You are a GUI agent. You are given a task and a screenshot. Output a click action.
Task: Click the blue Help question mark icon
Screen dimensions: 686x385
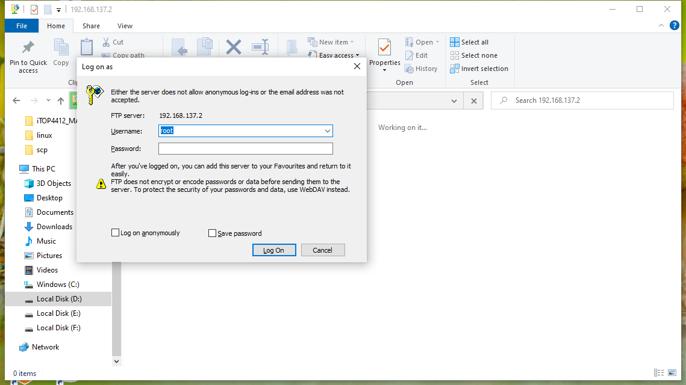674,26
